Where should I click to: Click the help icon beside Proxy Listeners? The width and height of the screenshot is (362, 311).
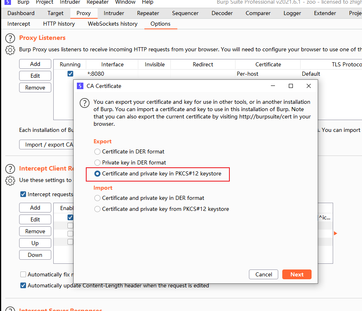[x=10, y=38]
